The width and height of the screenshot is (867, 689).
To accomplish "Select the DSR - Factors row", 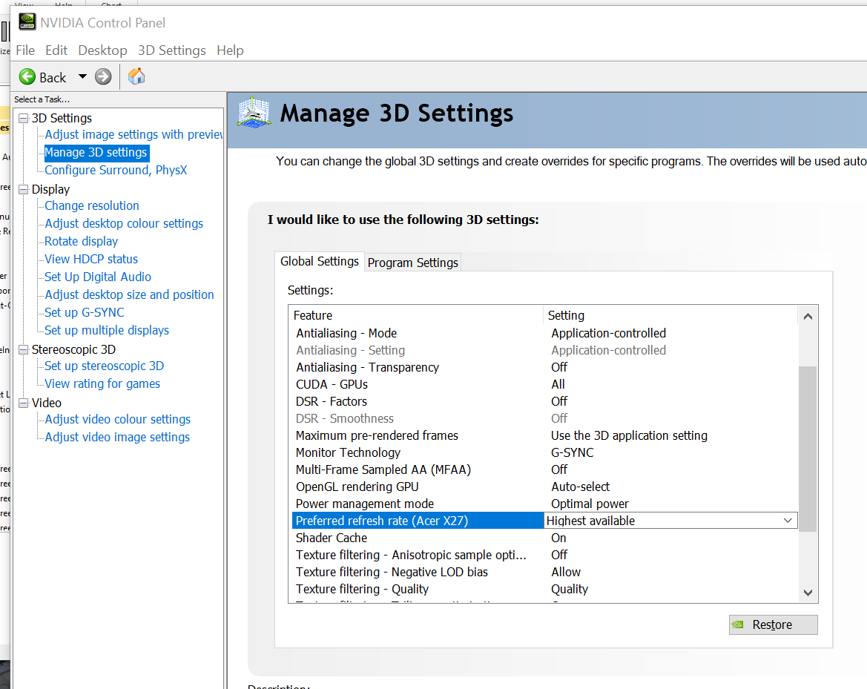I will click(x=544, y=401).
